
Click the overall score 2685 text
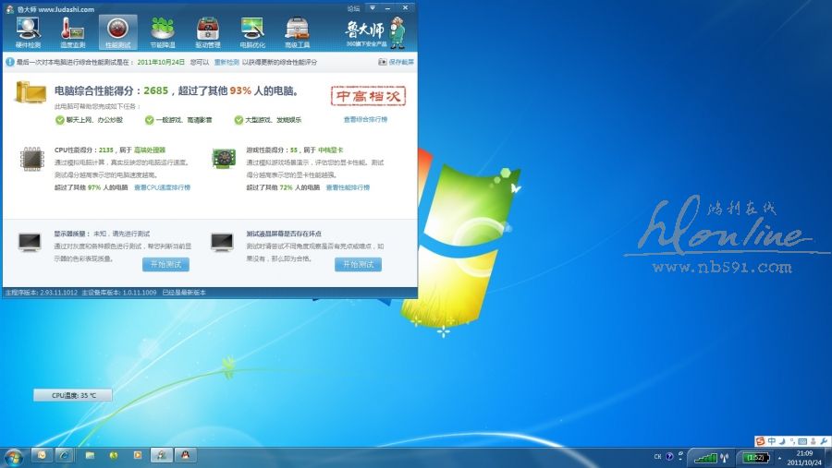click(x=155, y=90)
